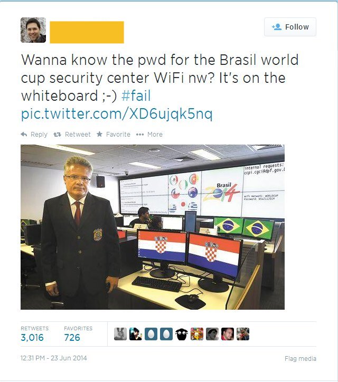Click the Follow button
The image size is (338, 382).
click(290, 27)
